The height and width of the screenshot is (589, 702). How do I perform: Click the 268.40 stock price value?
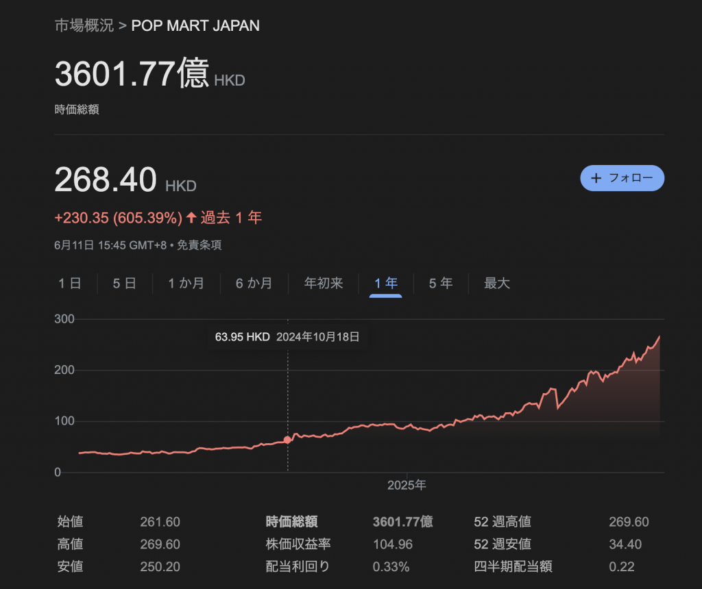click(x=106, y=180)
